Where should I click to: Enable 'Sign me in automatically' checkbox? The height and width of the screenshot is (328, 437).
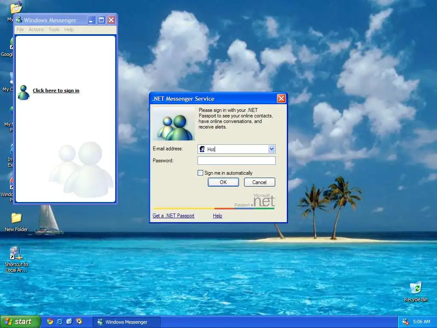point(200,173)
